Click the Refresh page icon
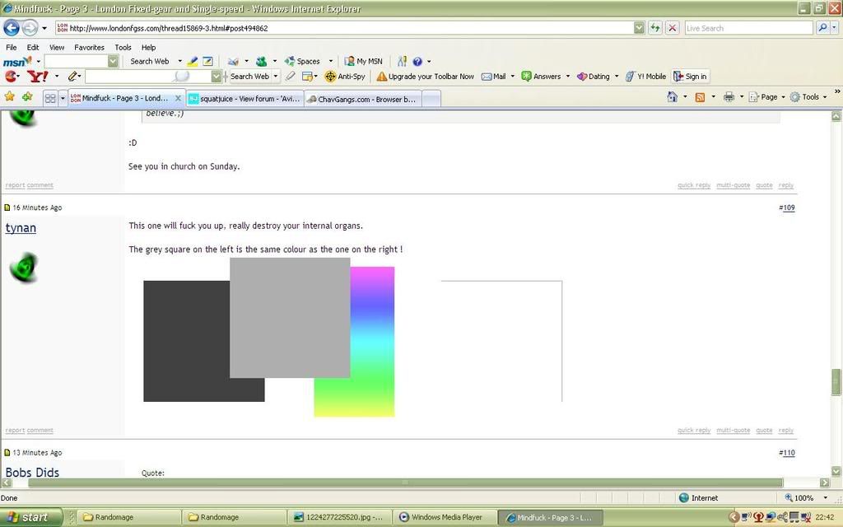 [x=655, y=27]
